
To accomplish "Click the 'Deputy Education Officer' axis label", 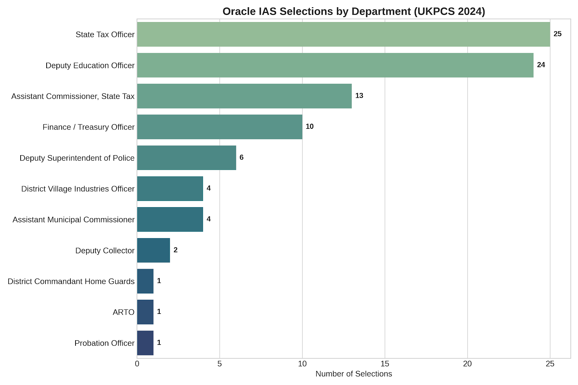I will tap(90, 66).
